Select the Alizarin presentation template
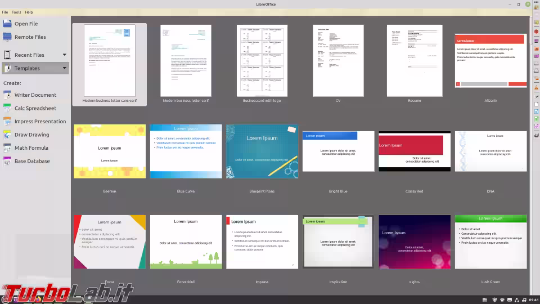 point(490,61)
